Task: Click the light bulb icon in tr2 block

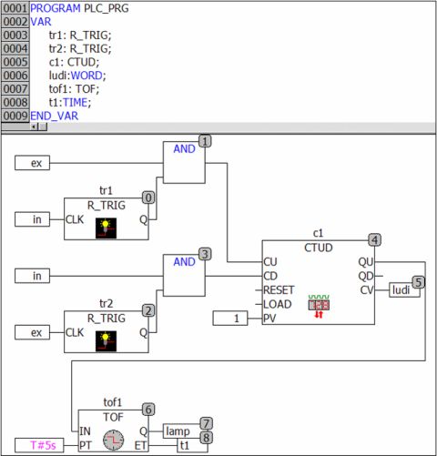Action: (106, 341)
